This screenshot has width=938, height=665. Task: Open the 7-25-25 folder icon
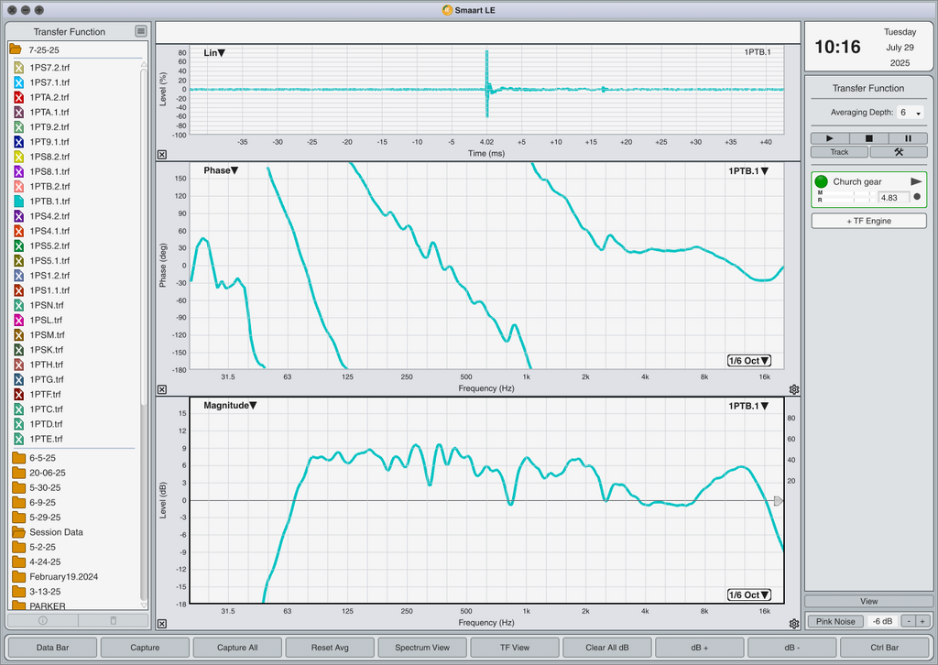[16, 49]
